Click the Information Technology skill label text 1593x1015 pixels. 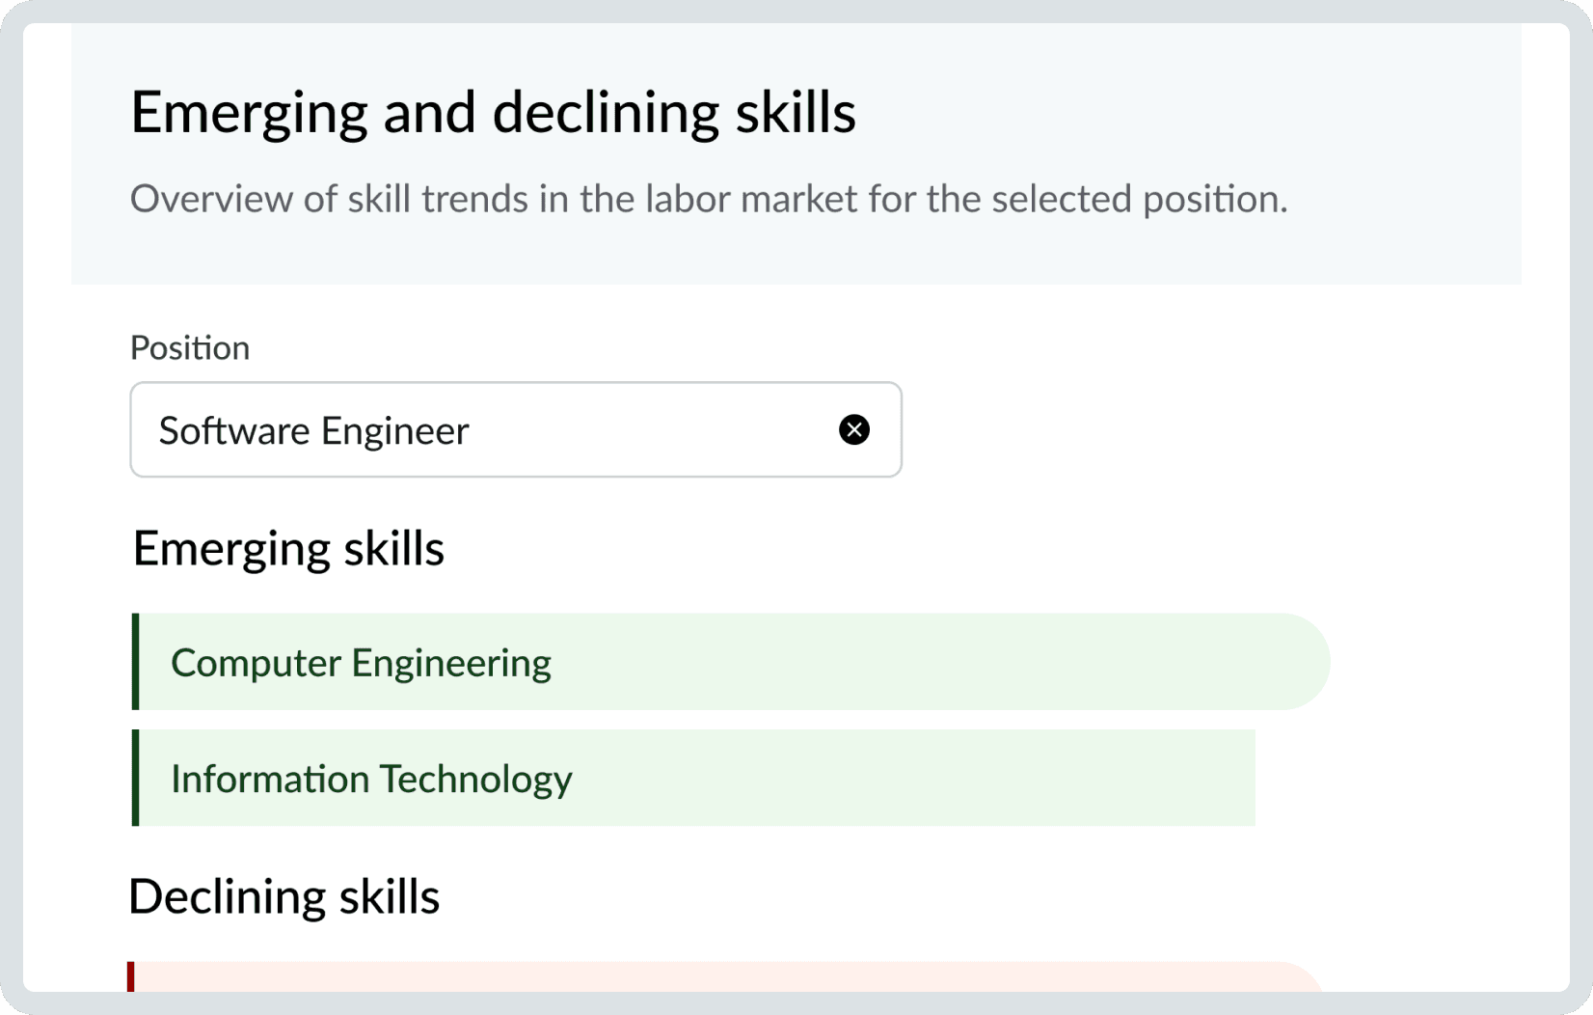pos(371,778)
